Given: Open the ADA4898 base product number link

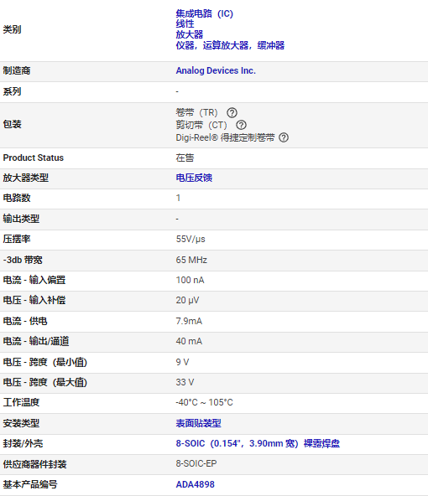Looking at the screenshot, I should 196,484.
